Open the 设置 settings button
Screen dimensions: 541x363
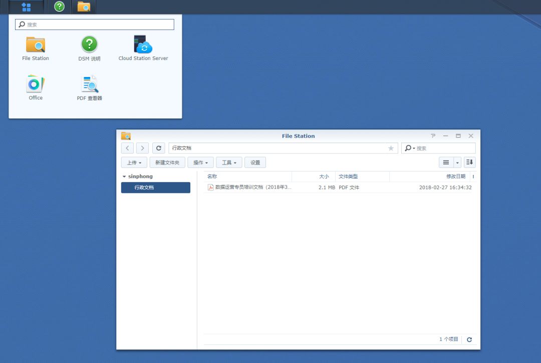(x=255, y=162)
